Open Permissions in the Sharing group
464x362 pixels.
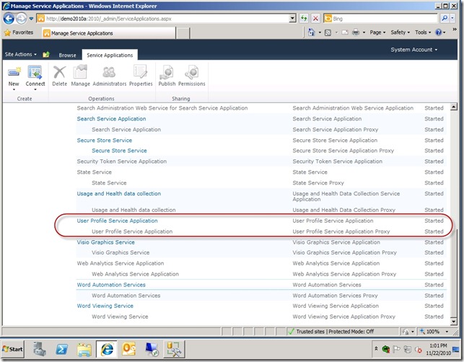point(191,73)
